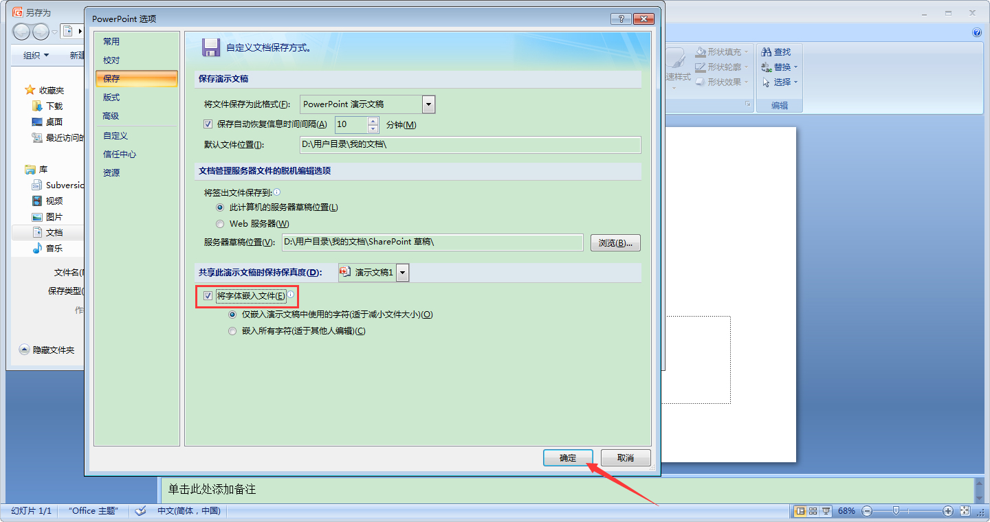Confirm changes with 确定 button

tap(568, 457)
